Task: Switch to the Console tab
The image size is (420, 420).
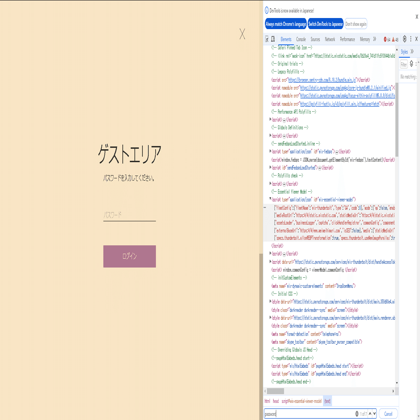Action: click(x=301, y=39)
